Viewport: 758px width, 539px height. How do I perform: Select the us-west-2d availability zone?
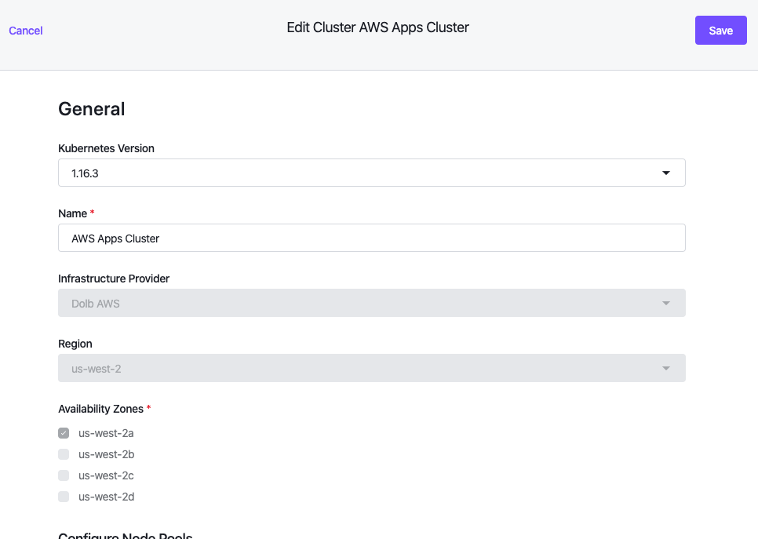(64, 497)
